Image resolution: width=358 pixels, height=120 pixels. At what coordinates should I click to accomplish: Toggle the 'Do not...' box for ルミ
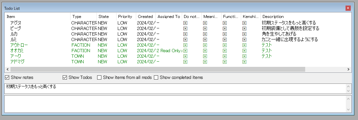pyautogui.click(x=185, y=39)
